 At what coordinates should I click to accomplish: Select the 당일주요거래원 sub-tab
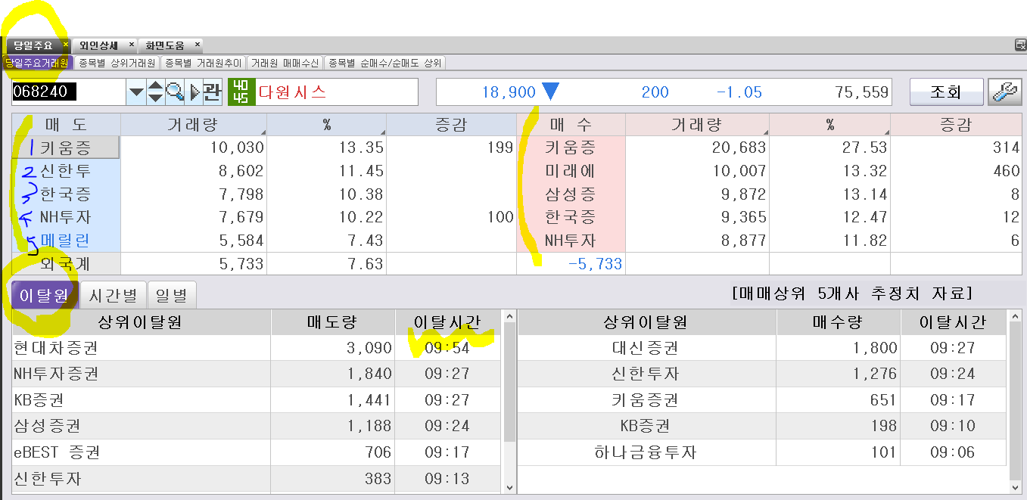(x=37, y=64)
